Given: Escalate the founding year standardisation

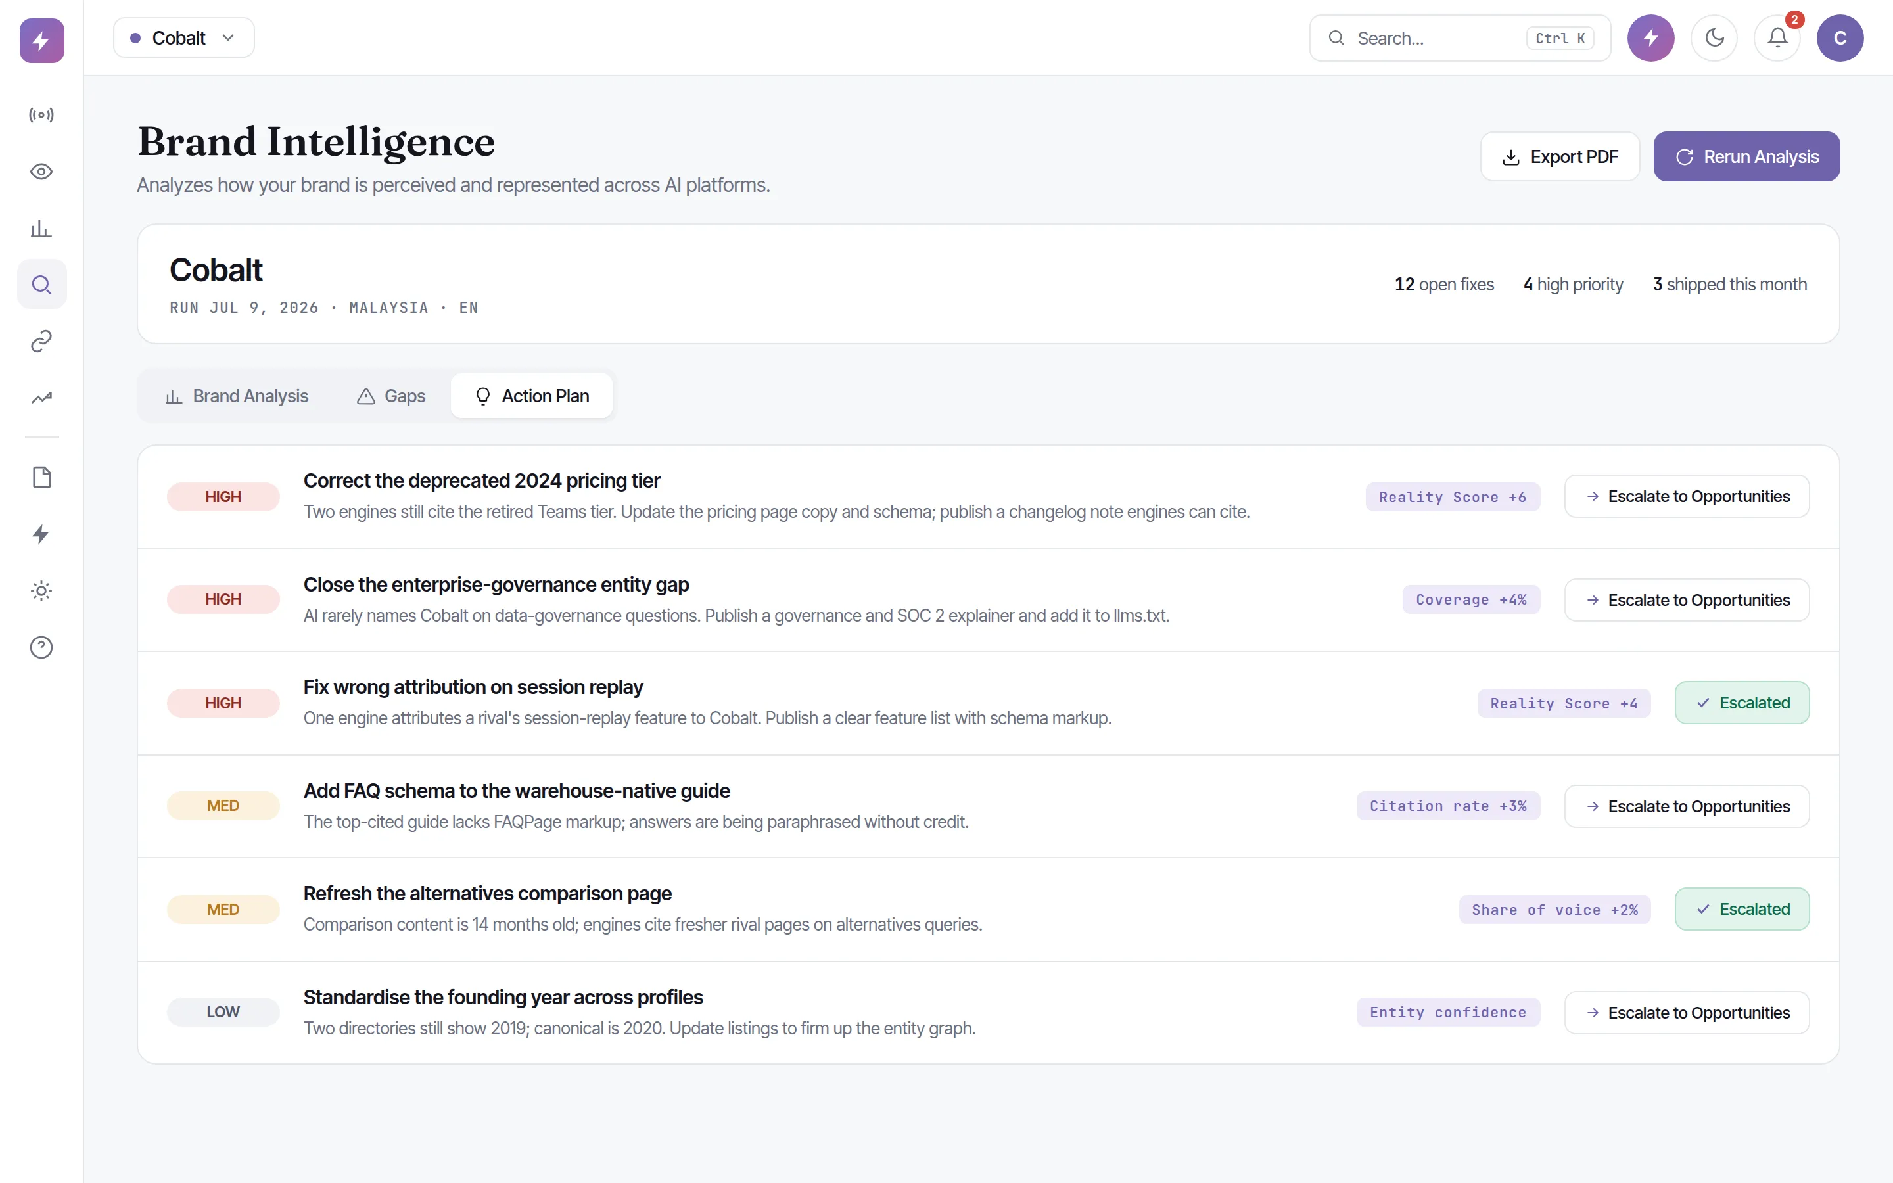Looking at the screenshot, I should pos(1687,1012).
